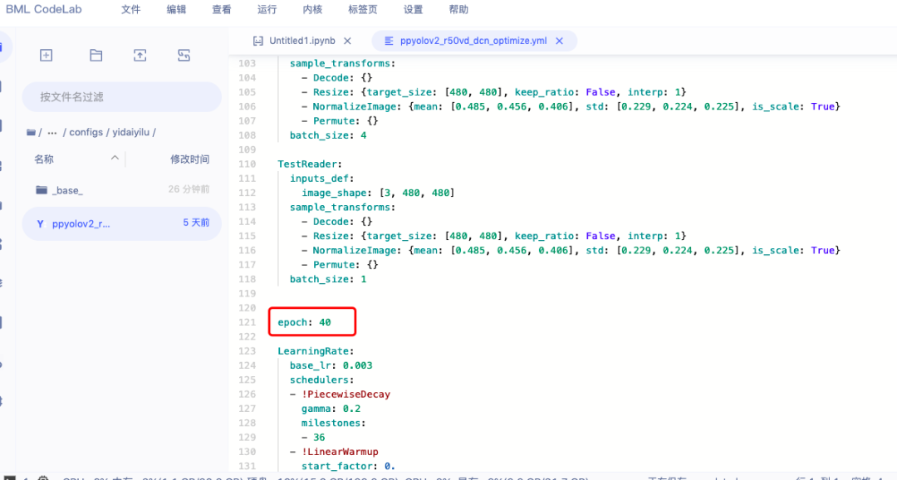Click the refresh file list icon

[184, 56]
